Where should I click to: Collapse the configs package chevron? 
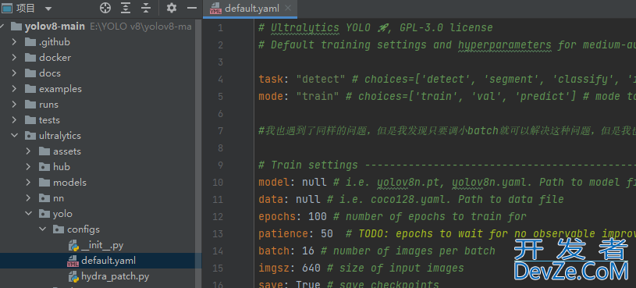[43, 229]
